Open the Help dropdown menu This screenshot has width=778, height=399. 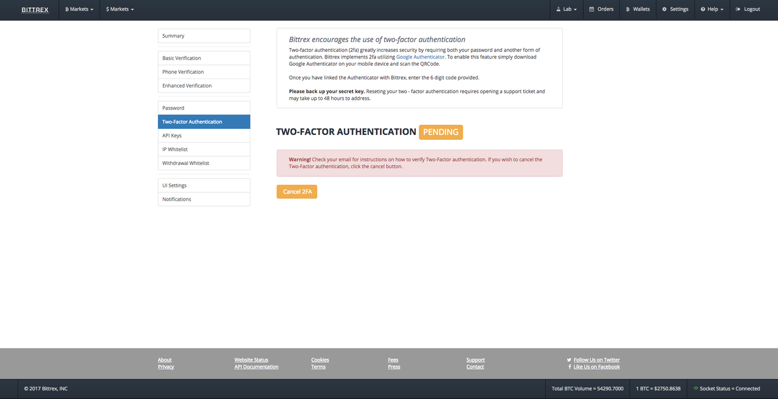(x=712, y=10)
